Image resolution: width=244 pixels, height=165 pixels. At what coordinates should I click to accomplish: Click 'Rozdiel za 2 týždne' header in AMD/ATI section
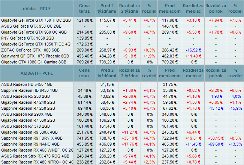[129, 73]
